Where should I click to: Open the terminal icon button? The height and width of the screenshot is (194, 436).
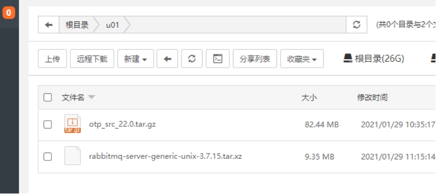coord(217,59)
